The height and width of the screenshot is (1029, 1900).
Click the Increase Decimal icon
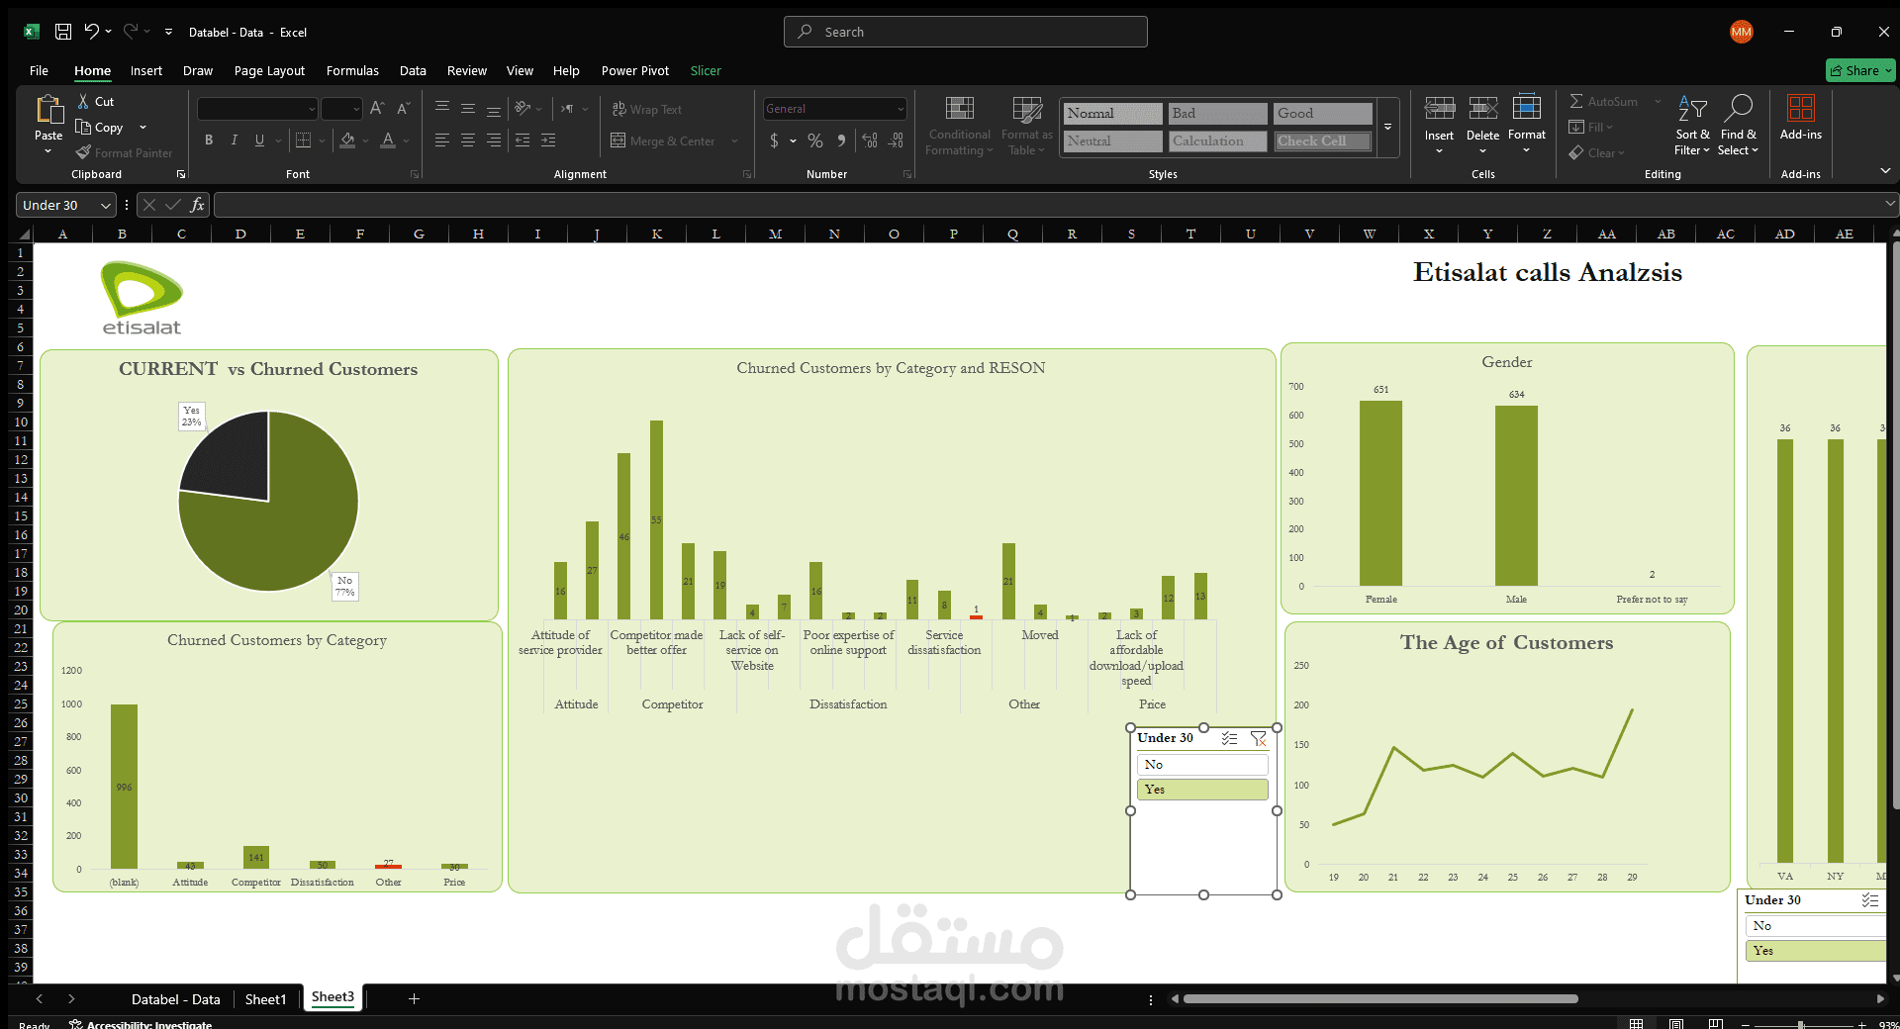870,140
